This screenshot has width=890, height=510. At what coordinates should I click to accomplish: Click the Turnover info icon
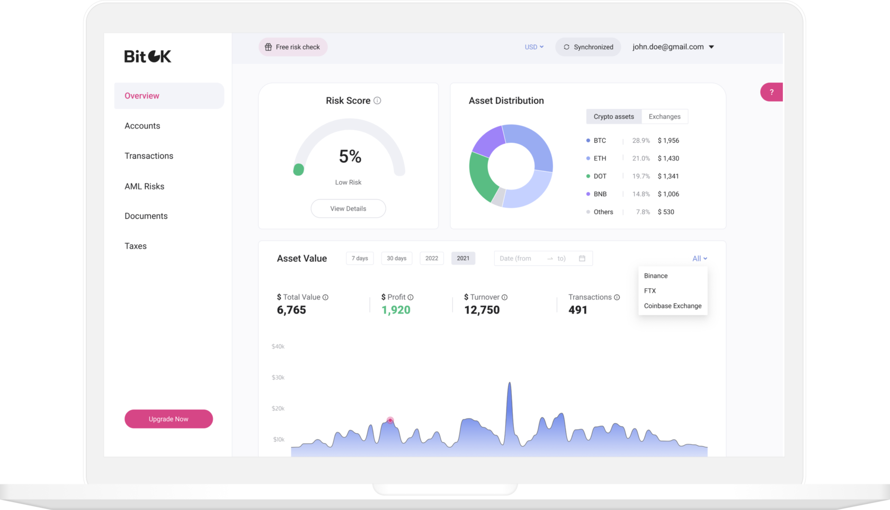504,298
